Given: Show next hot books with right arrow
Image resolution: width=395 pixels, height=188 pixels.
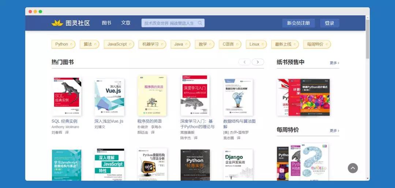Looking at the screenshot, I should point(258,62).
